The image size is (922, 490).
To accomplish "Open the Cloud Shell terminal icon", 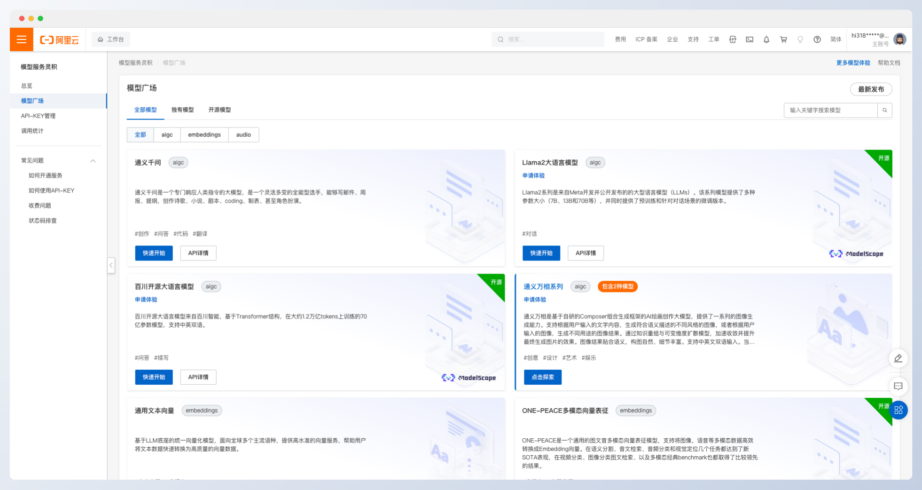I will point(750,40).
